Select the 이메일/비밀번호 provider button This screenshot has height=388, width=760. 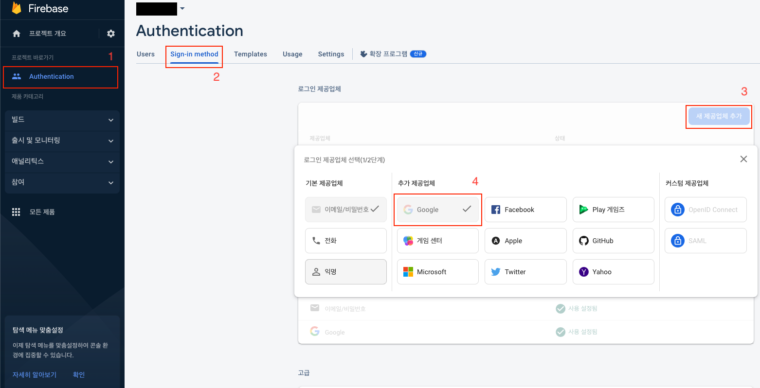click(346, 210)
